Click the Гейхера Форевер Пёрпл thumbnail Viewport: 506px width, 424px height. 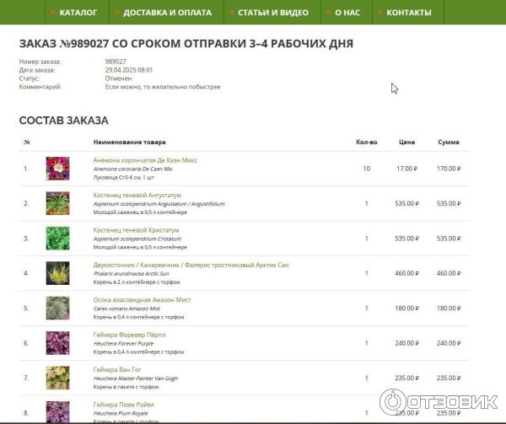pos(57,343)
